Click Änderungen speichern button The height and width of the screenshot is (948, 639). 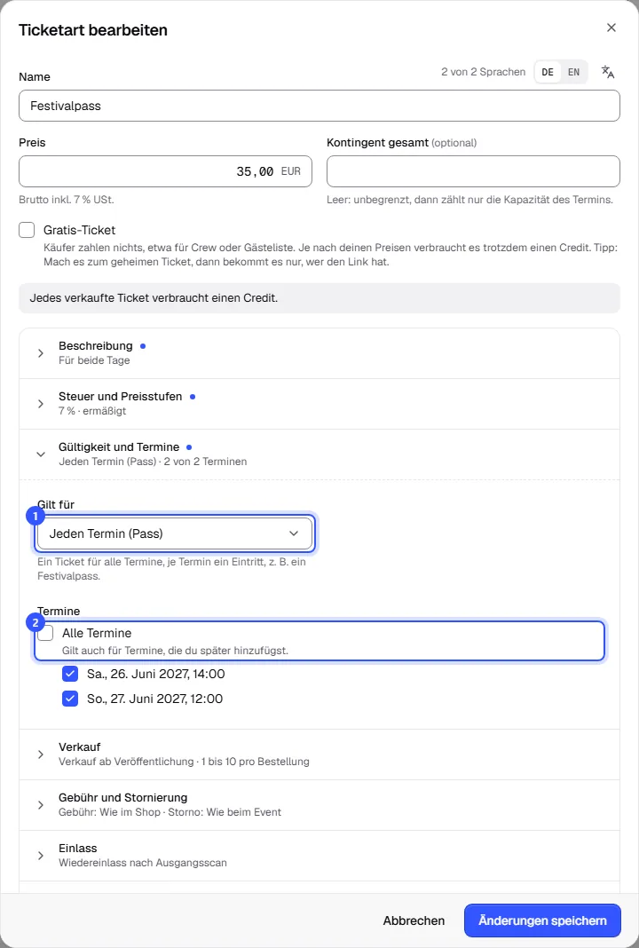click(x=542, y=920)
